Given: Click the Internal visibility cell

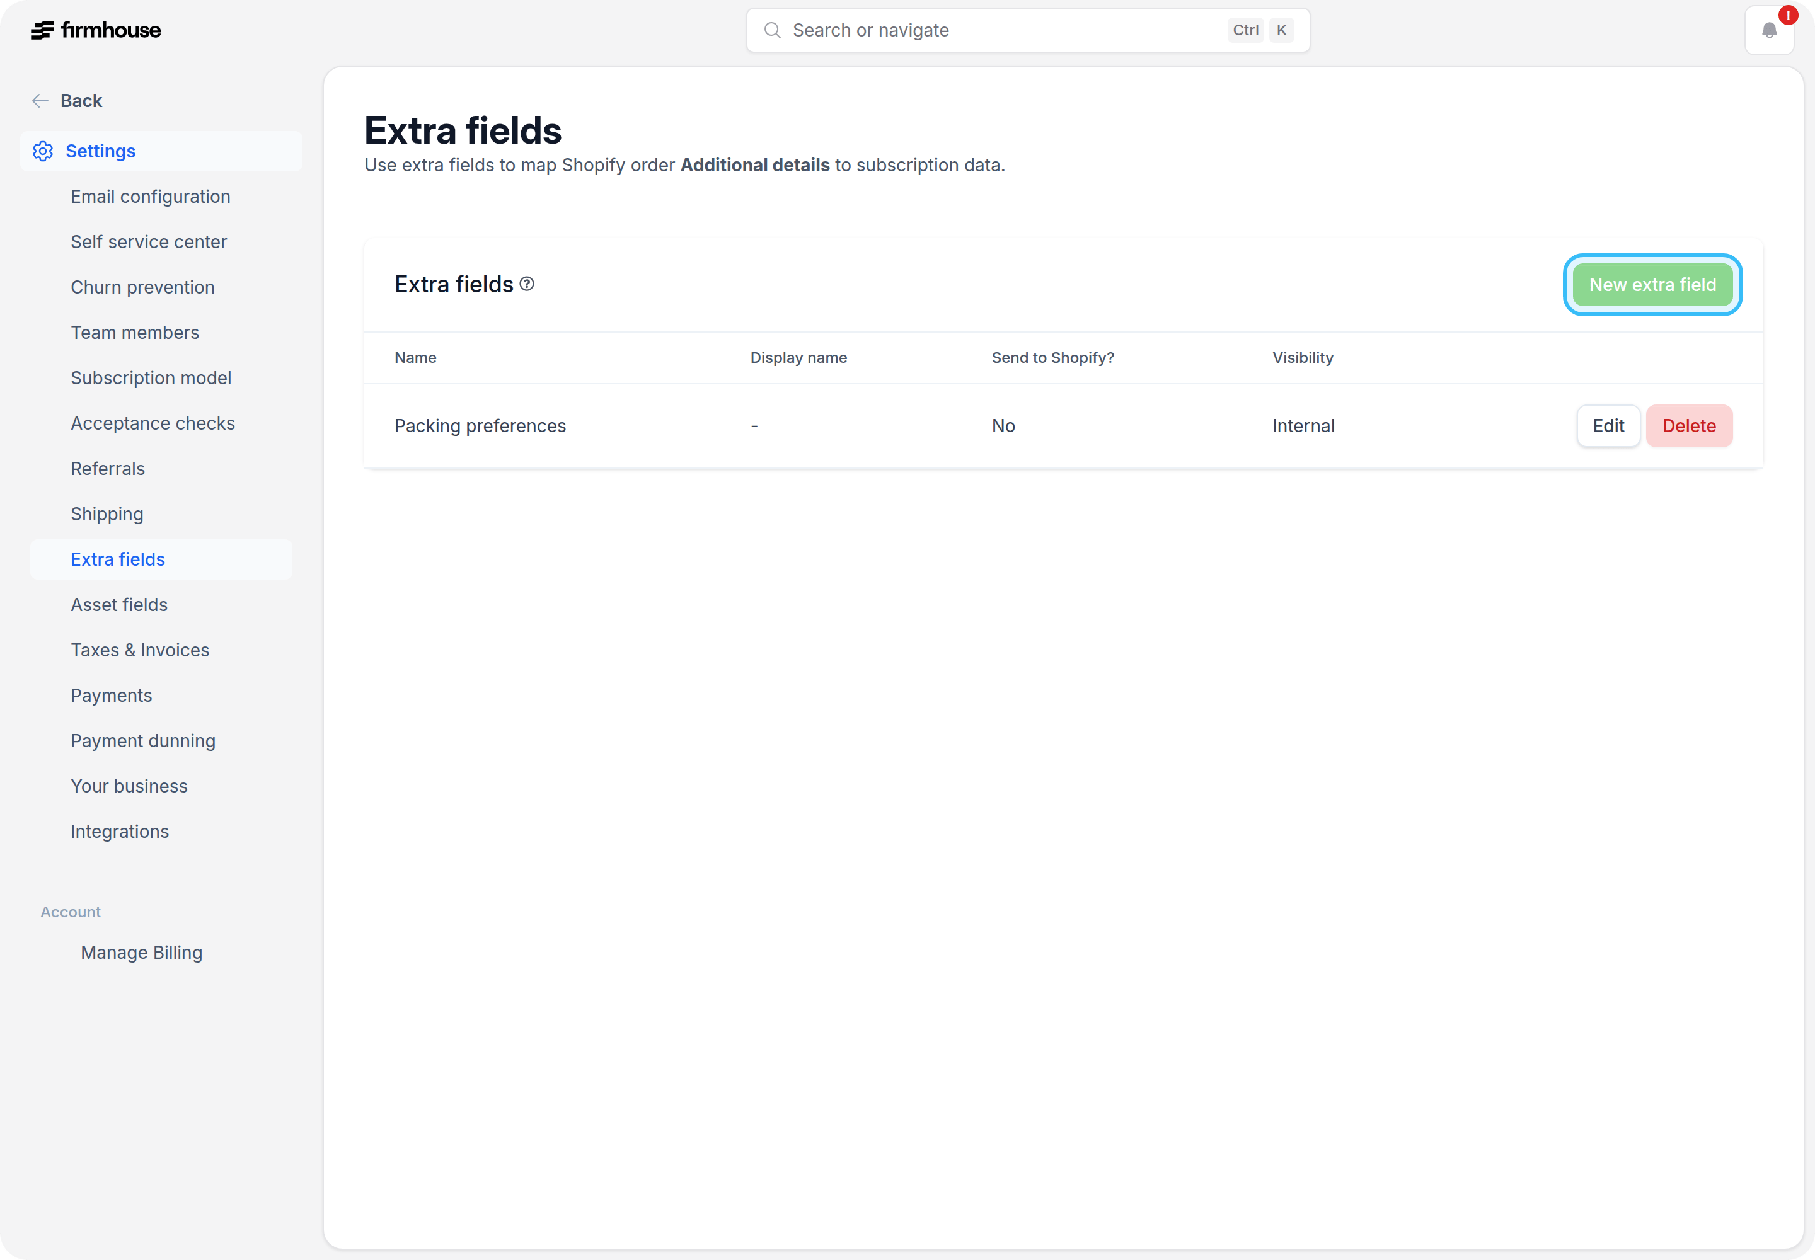Looking at the screenshot, I should [1303, 427].
